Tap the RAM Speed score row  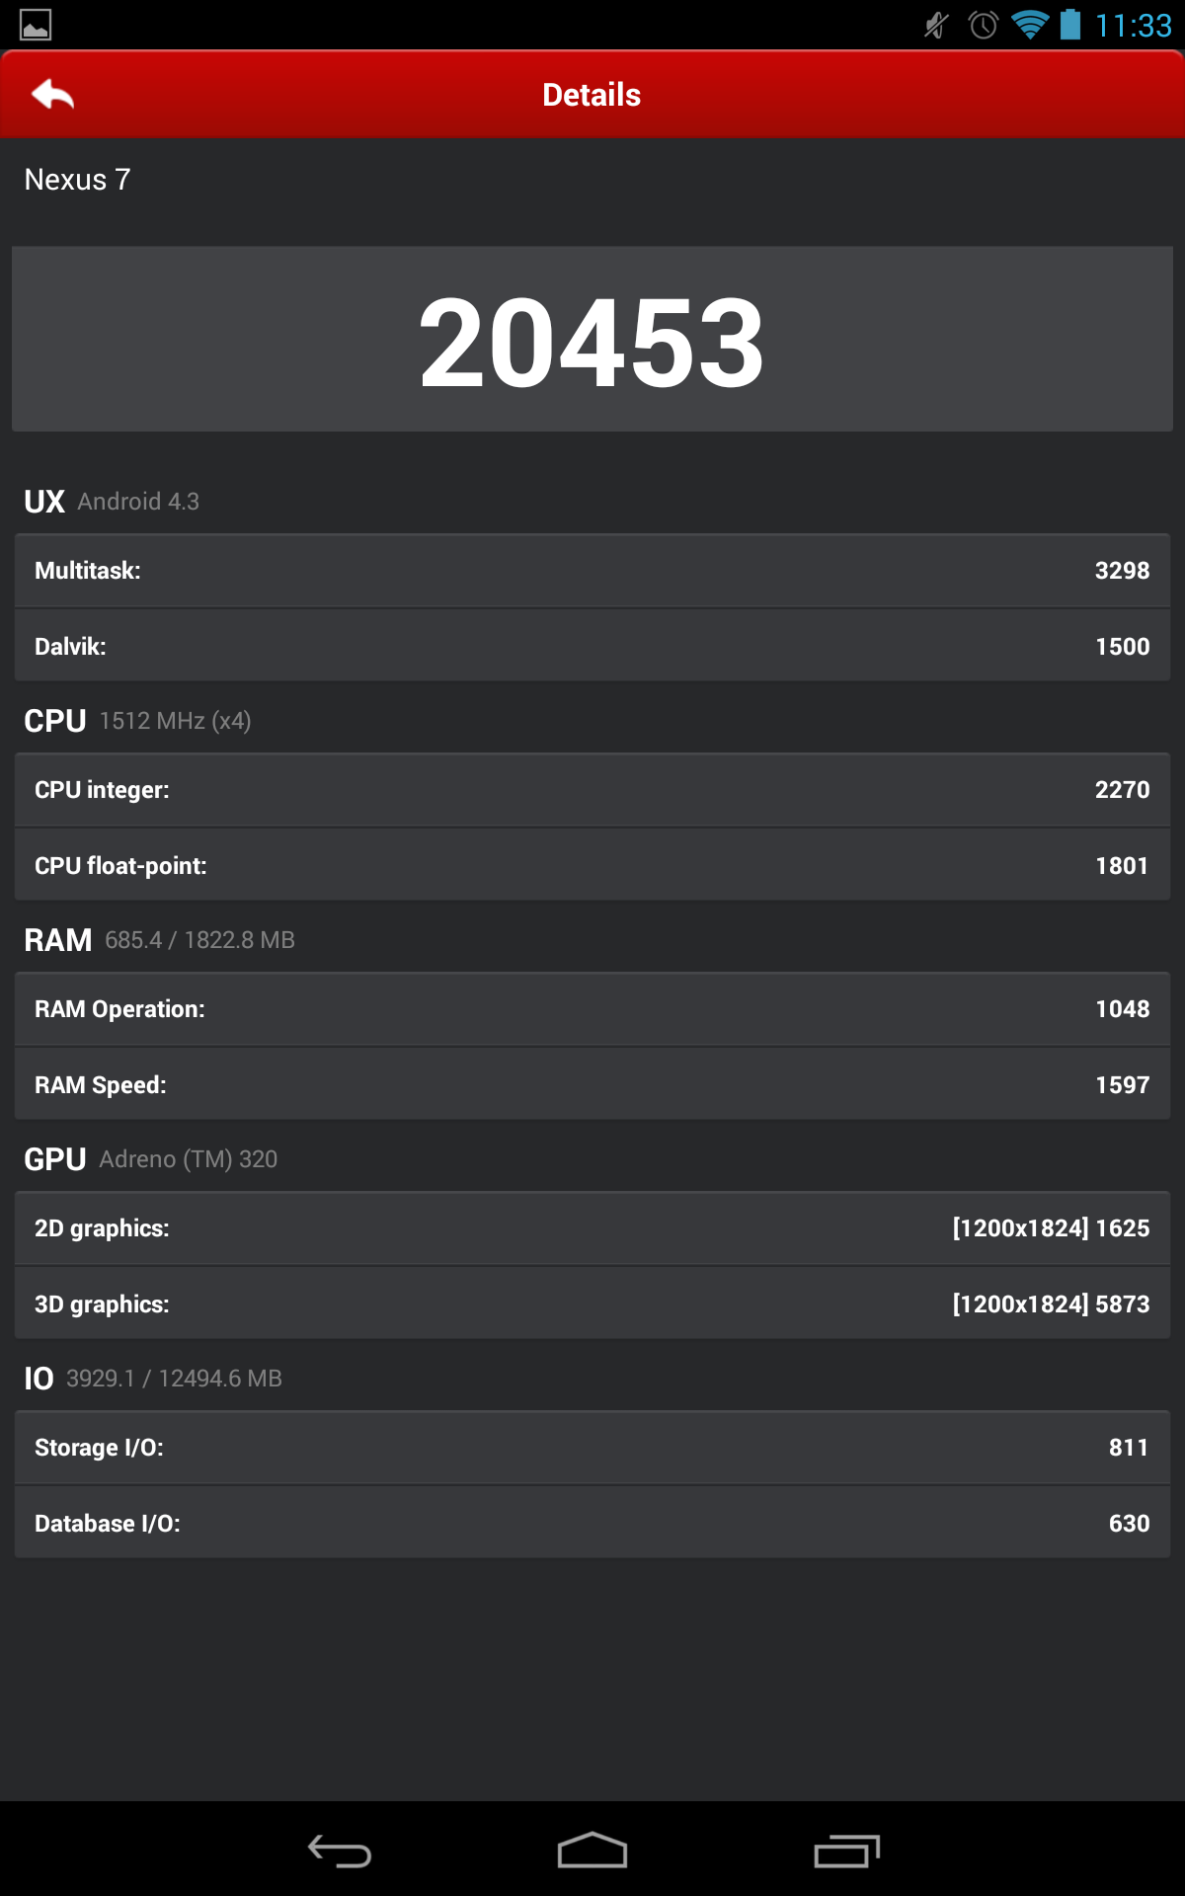(x=592, y=1083)
